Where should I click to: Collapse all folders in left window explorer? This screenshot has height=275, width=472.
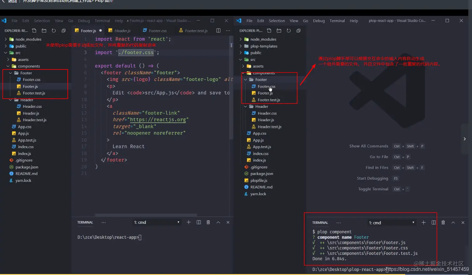coord(63,31)
